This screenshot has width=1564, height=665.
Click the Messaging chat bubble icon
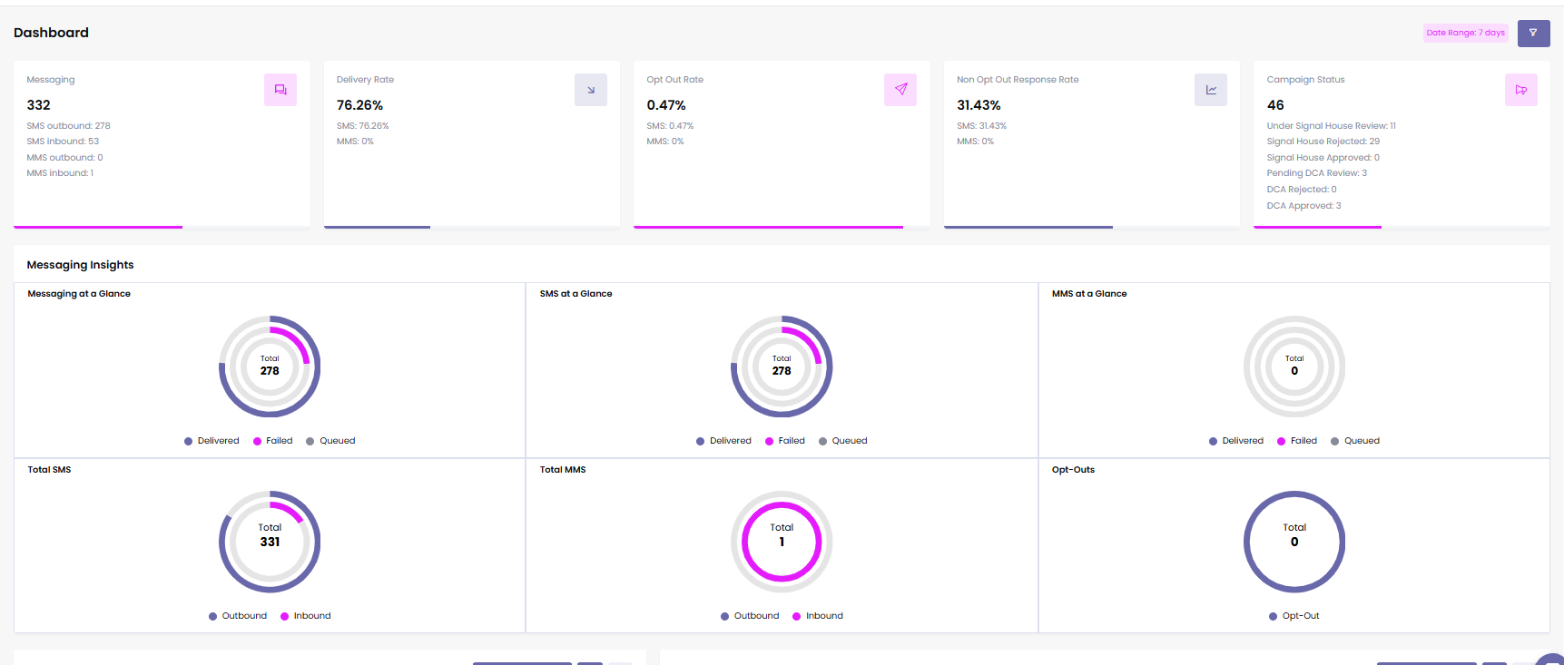(x=280, y=90)
